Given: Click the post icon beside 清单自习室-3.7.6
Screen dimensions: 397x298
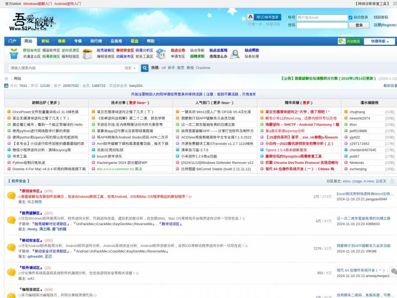Looking at the screenshot, I should [178, 150].
